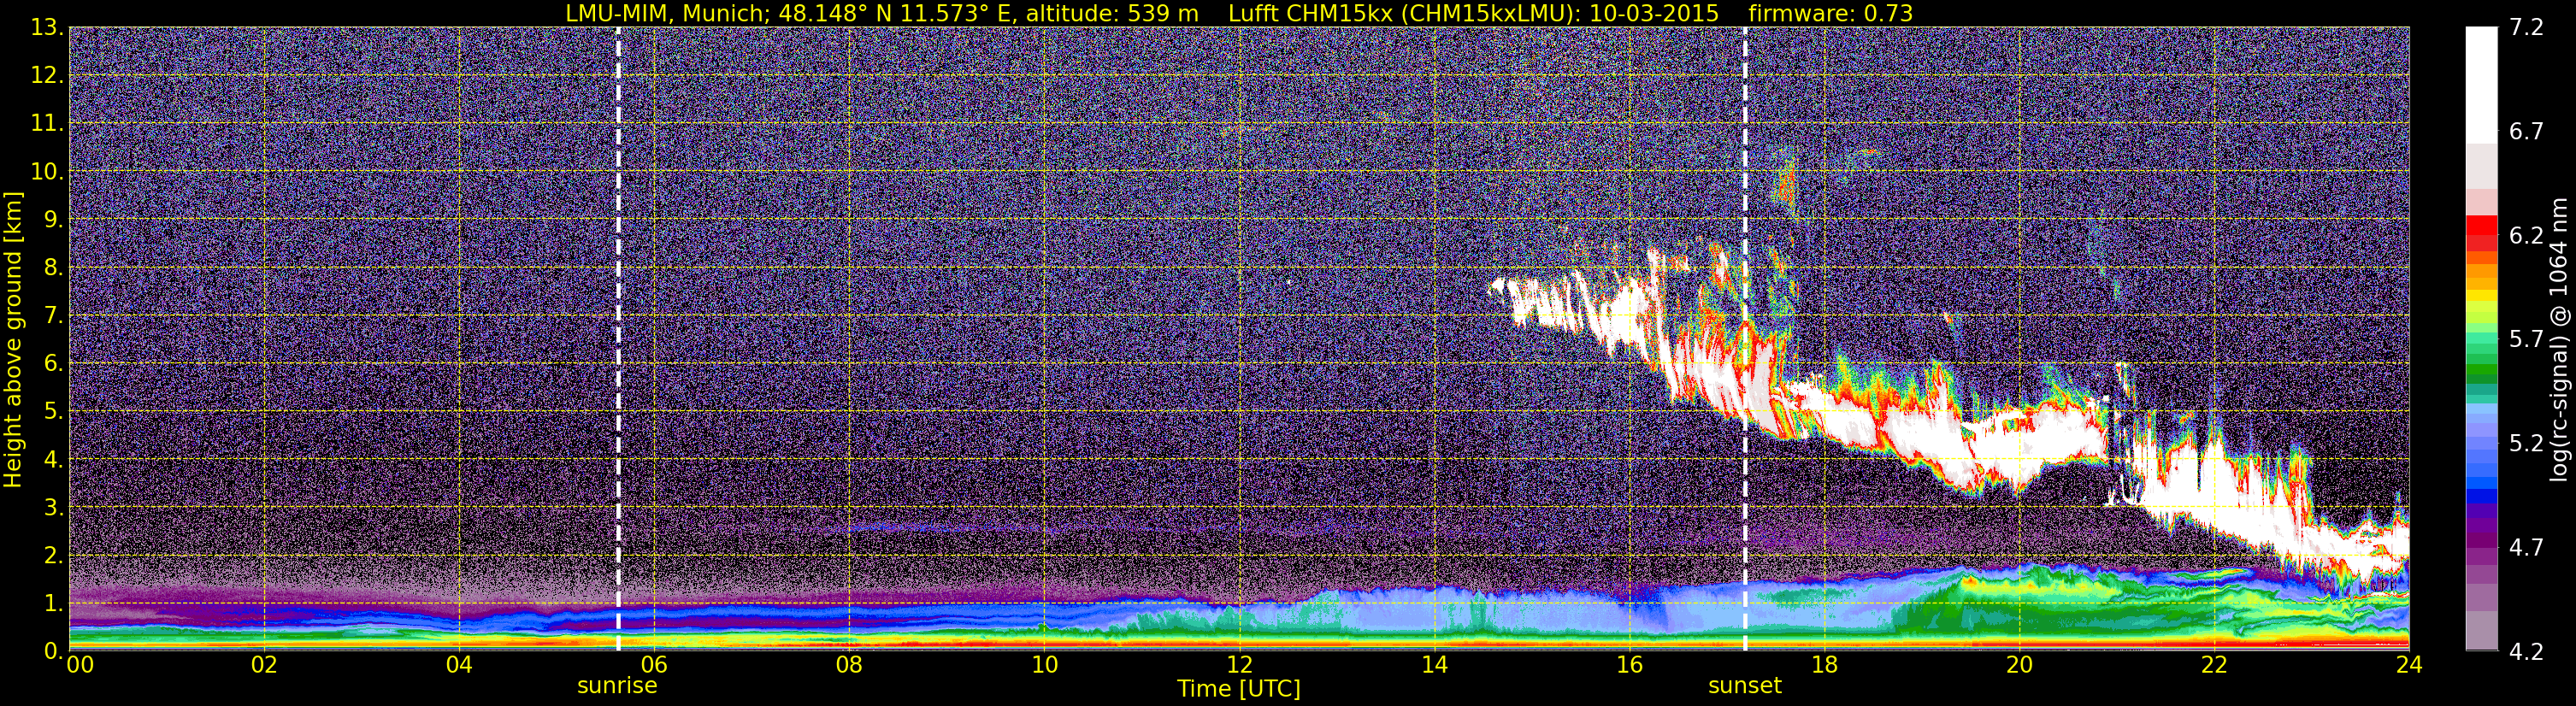Click the 'Lufft CHM15kx (CHM15kxLMU): 10-03-2015' text
The width and height of the screenshot is (2576, 706).
1473,13
